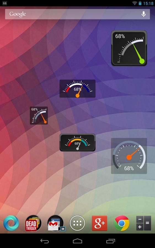Tap the Back navigation button
This screenshot has width=155, height=248.
click(x=44, y=241)
